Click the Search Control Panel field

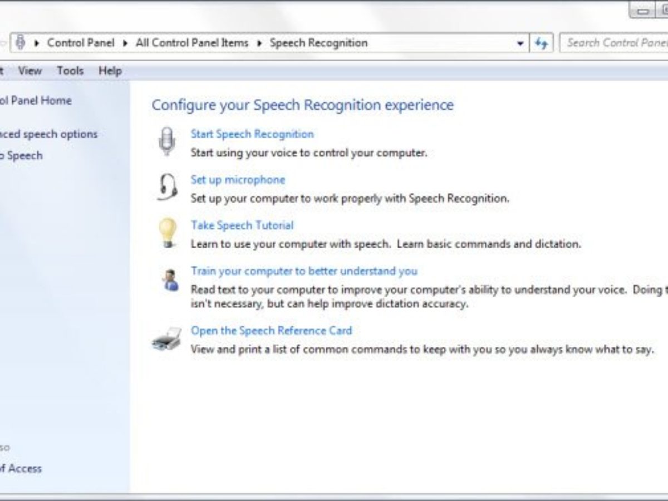pos(614,43)
